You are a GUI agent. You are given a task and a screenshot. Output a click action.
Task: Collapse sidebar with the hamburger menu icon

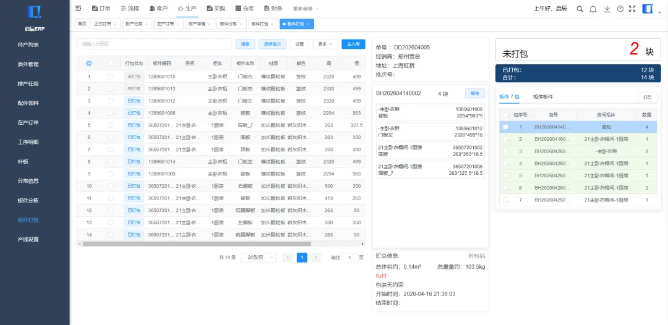click(x=78, y=9)
